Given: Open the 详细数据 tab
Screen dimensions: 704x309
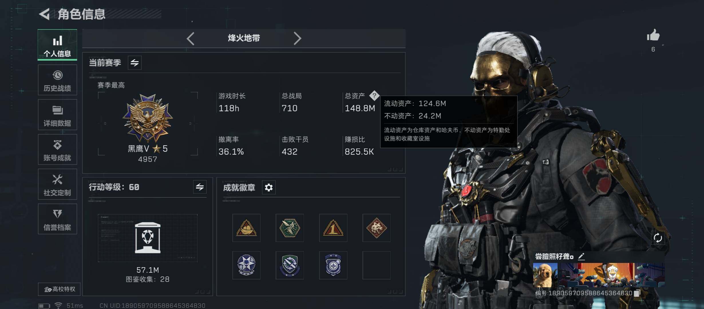Looking at the screenshot, I should click(x=58, y=115).
